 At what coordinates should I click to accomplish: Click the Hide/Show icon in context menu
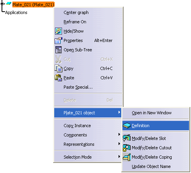point(59,31)
